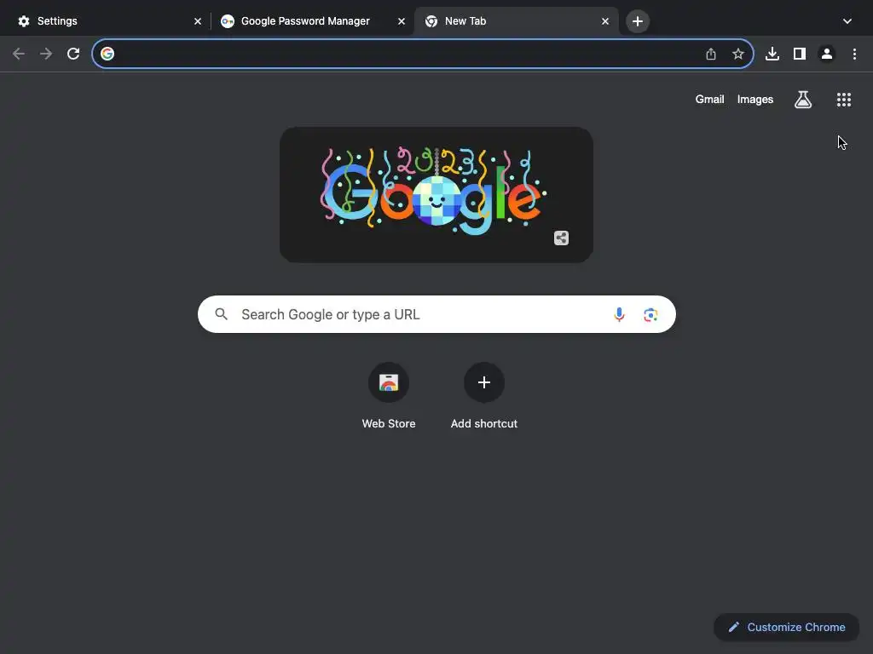Go back using the back arrow

click(x=19, y=54)
